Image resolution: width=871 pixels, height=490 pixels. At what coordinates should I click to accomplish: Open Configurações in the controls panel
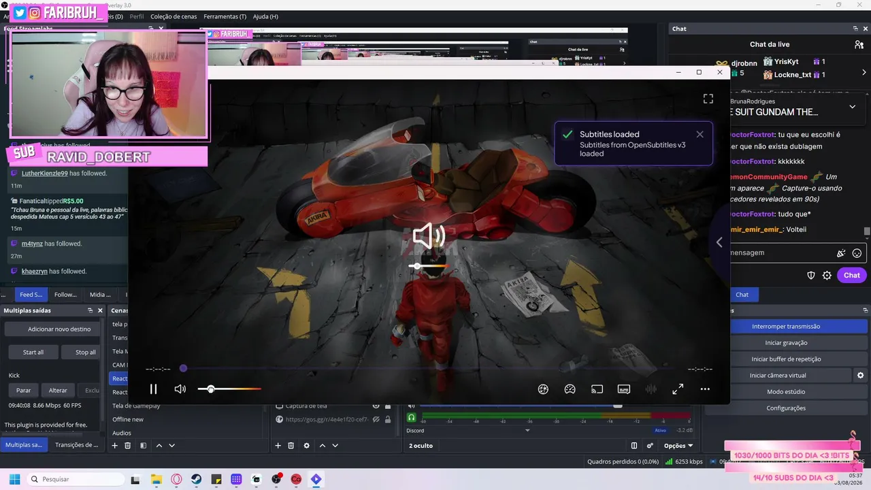[x=786, y=408]
